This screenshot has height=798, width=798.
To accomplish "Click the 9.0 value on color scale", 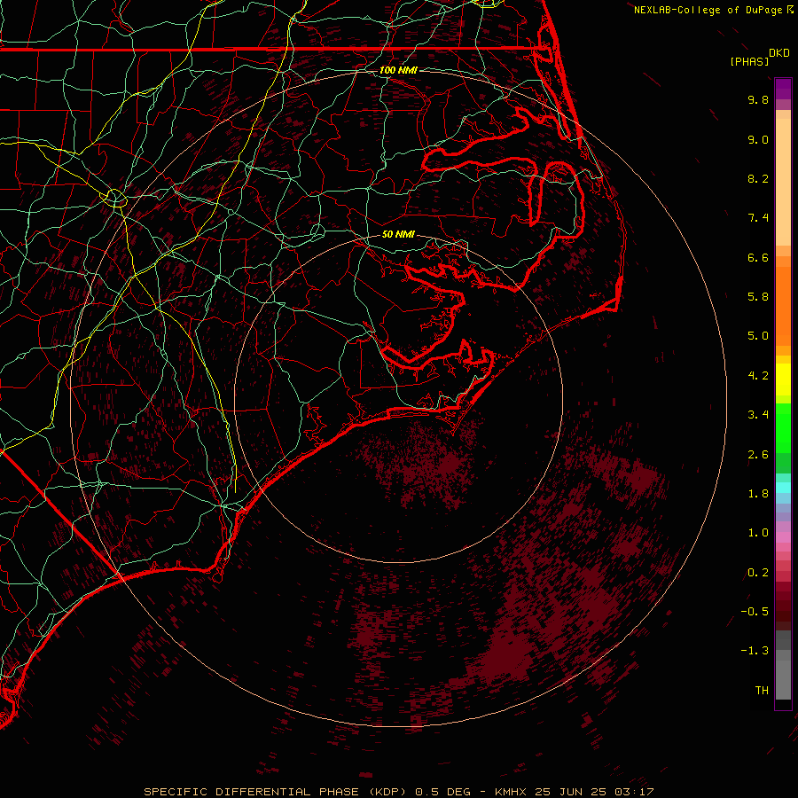I will click(x=758, y=139).
